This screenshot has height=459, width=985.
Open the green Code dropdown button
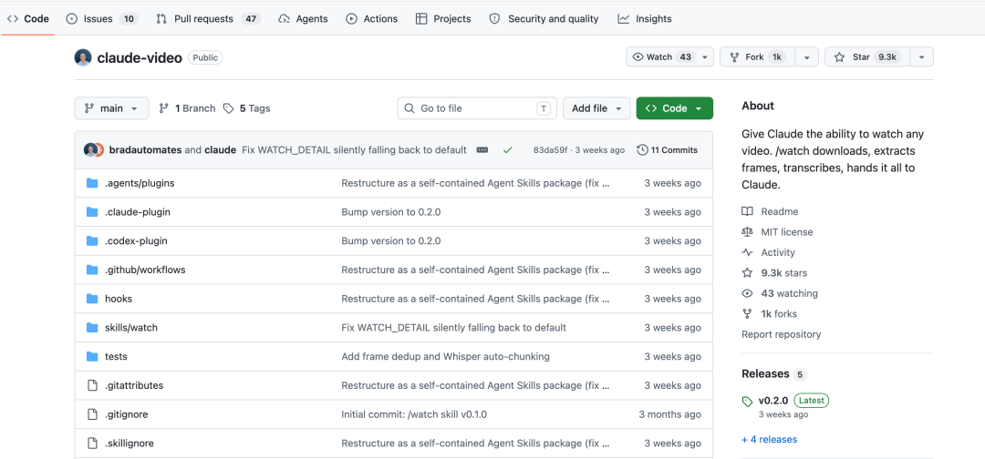675,108
